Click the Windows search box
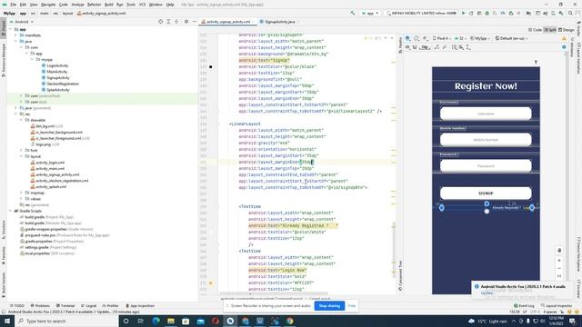Viewport: 582px width, 327px height. (x=66, y=321)
